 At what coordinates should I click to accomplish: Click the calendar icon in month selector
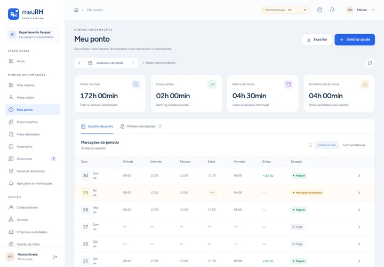(90, 63)
